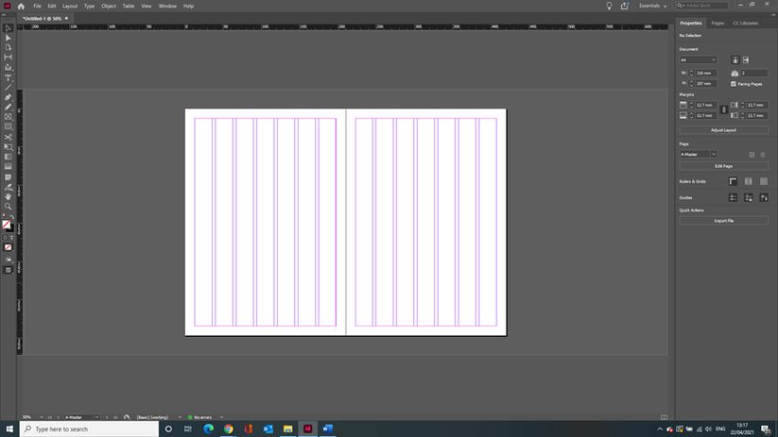Open the A4 page size dropdown
The image size is (778, 437).
pos(698,60)
